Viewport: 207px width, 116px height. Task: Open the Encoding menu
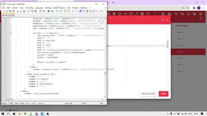point(29,8)
